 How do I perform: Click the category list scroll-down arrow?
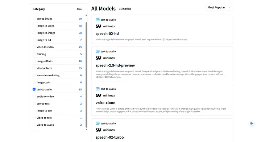[x=86, y=129]
